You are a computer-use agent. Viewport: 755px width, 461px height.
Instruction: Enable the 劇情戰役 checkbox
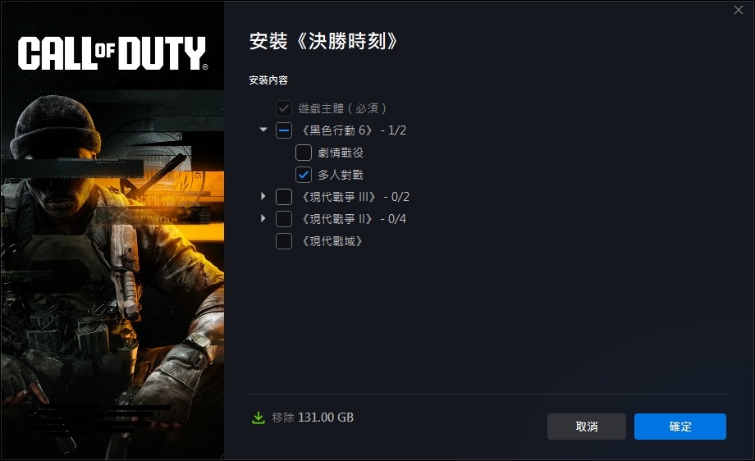304,153
